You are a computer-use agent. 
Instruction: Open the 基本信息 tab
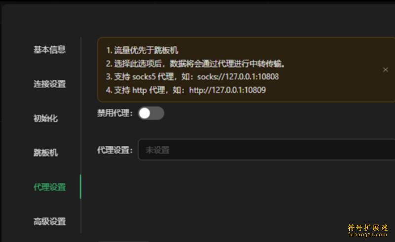49,50
